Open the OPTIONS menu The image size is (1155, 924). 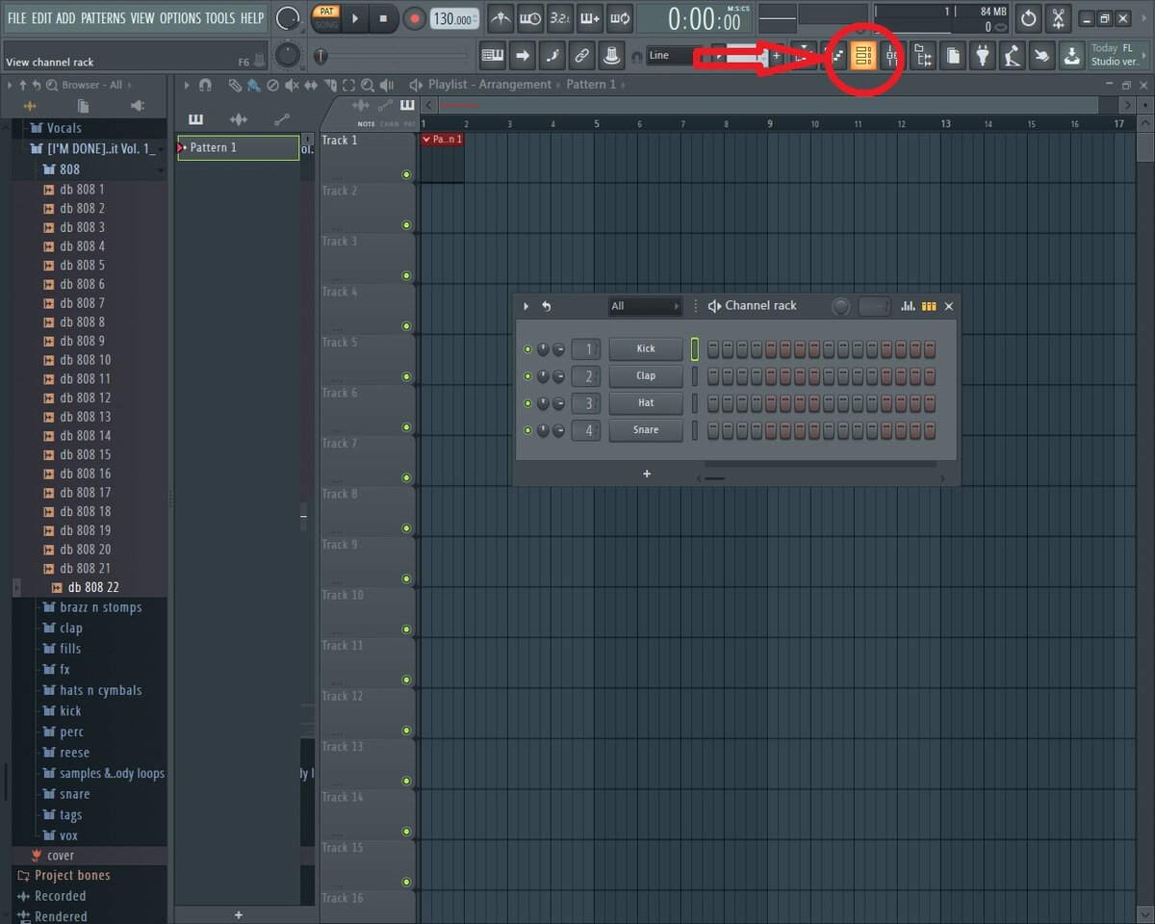coord(180,18)
